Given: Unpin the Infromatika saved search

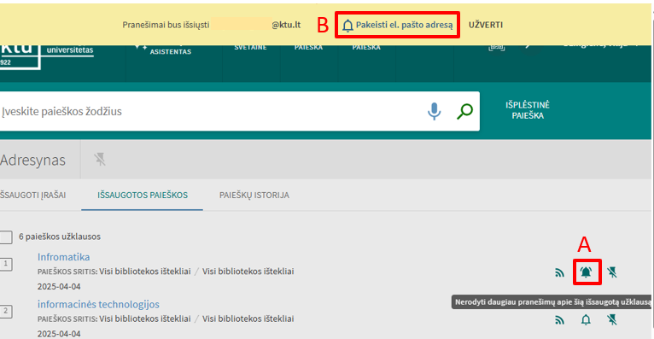Looking at the screenshot, I should pyautogui.click(x=612, y=272).
